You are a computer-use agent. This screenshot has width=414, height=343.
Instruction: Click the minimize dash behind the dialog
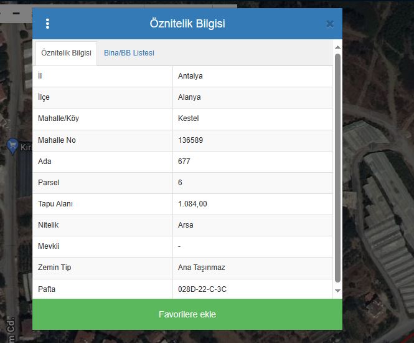pyautogui.click(x=16, y=13)
